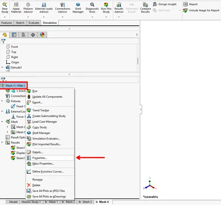Open the PropertyManager panel tab icon
Screen dimensions: 221x205
pyautogui.click(x=14, y=35)
